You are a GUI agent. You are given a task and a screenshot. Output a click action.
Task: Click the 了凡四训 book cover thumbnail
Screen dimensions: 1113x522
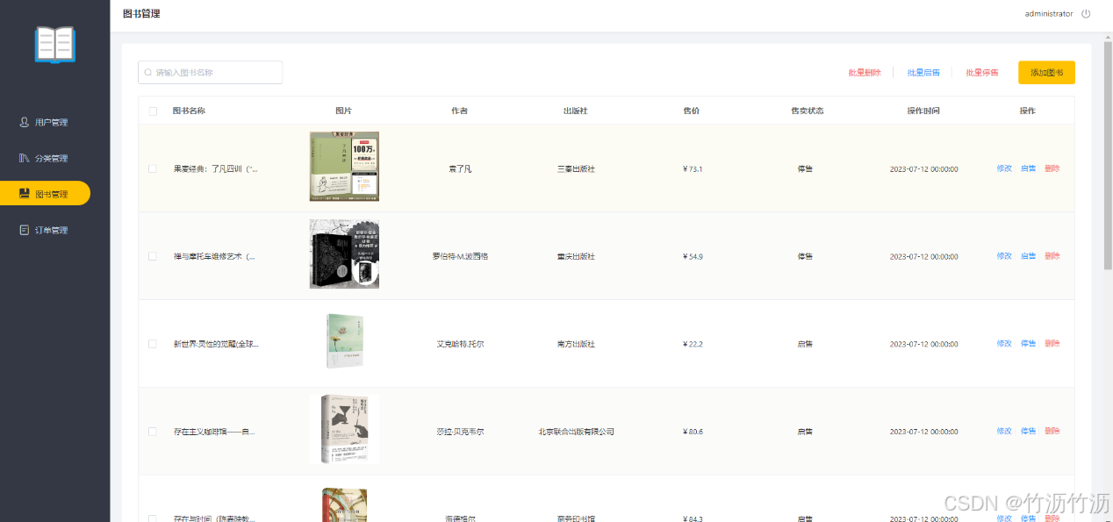(344, 167)
